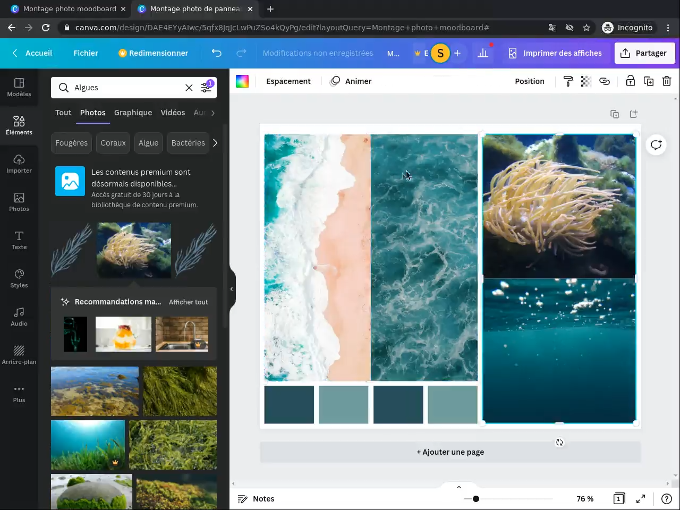Toggle fullscreen presentation mode at the bottom right
Viewport: 680px width, 510px height.
click(641, 499)
